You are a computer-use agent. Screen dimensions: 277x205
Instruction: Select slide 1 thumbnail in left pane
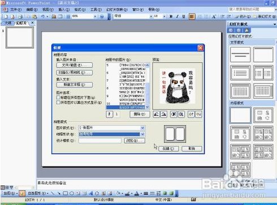[20, 37]
